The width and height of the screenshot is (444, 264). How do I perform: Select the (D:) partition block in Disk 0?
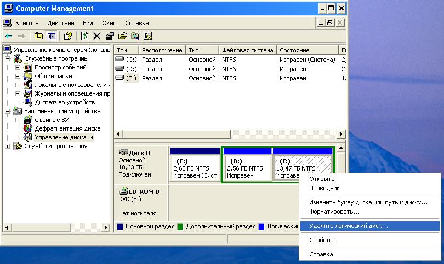tap(247, 168)
